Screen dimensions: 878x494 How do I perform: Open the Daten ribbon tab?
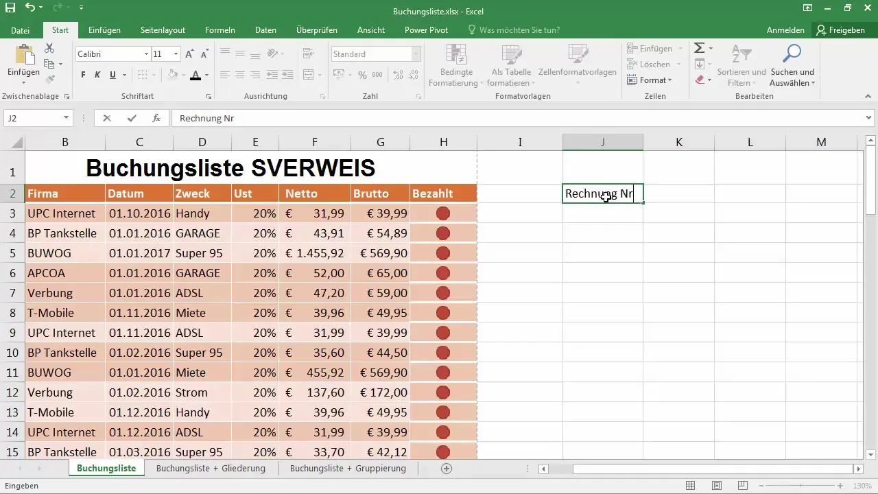[265, 30]
